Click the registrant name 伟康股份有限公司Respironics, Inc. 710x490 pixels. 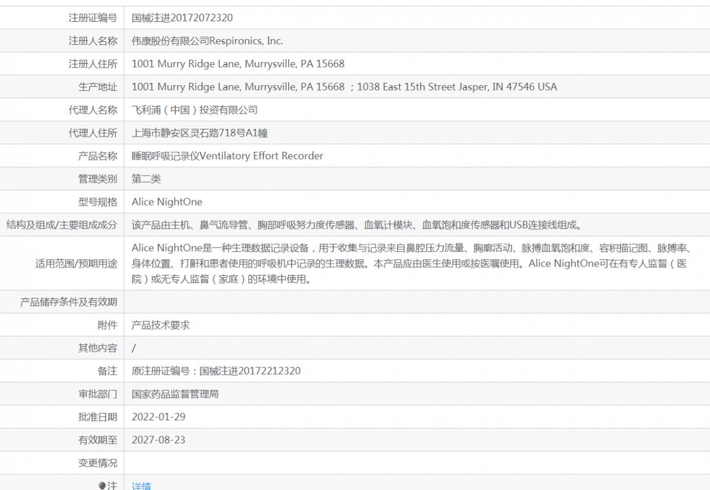pos(207,41)
